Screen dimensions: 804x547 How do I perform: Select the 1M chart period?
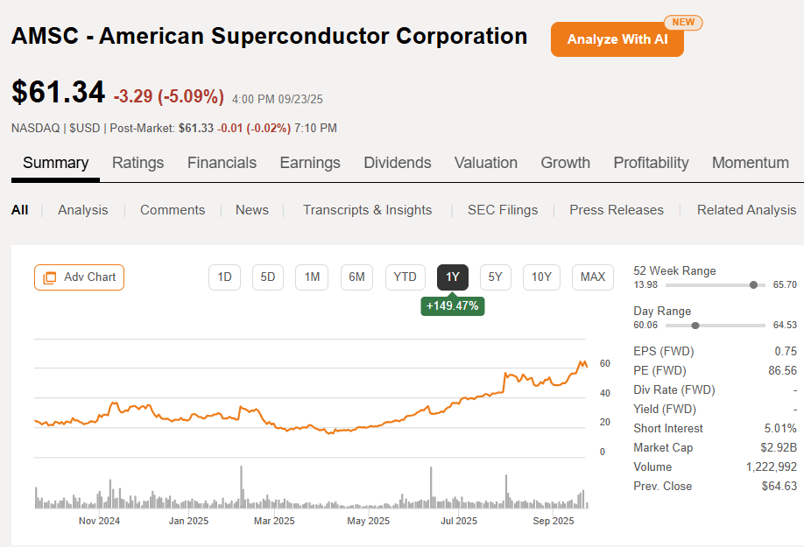pos(312,277)
